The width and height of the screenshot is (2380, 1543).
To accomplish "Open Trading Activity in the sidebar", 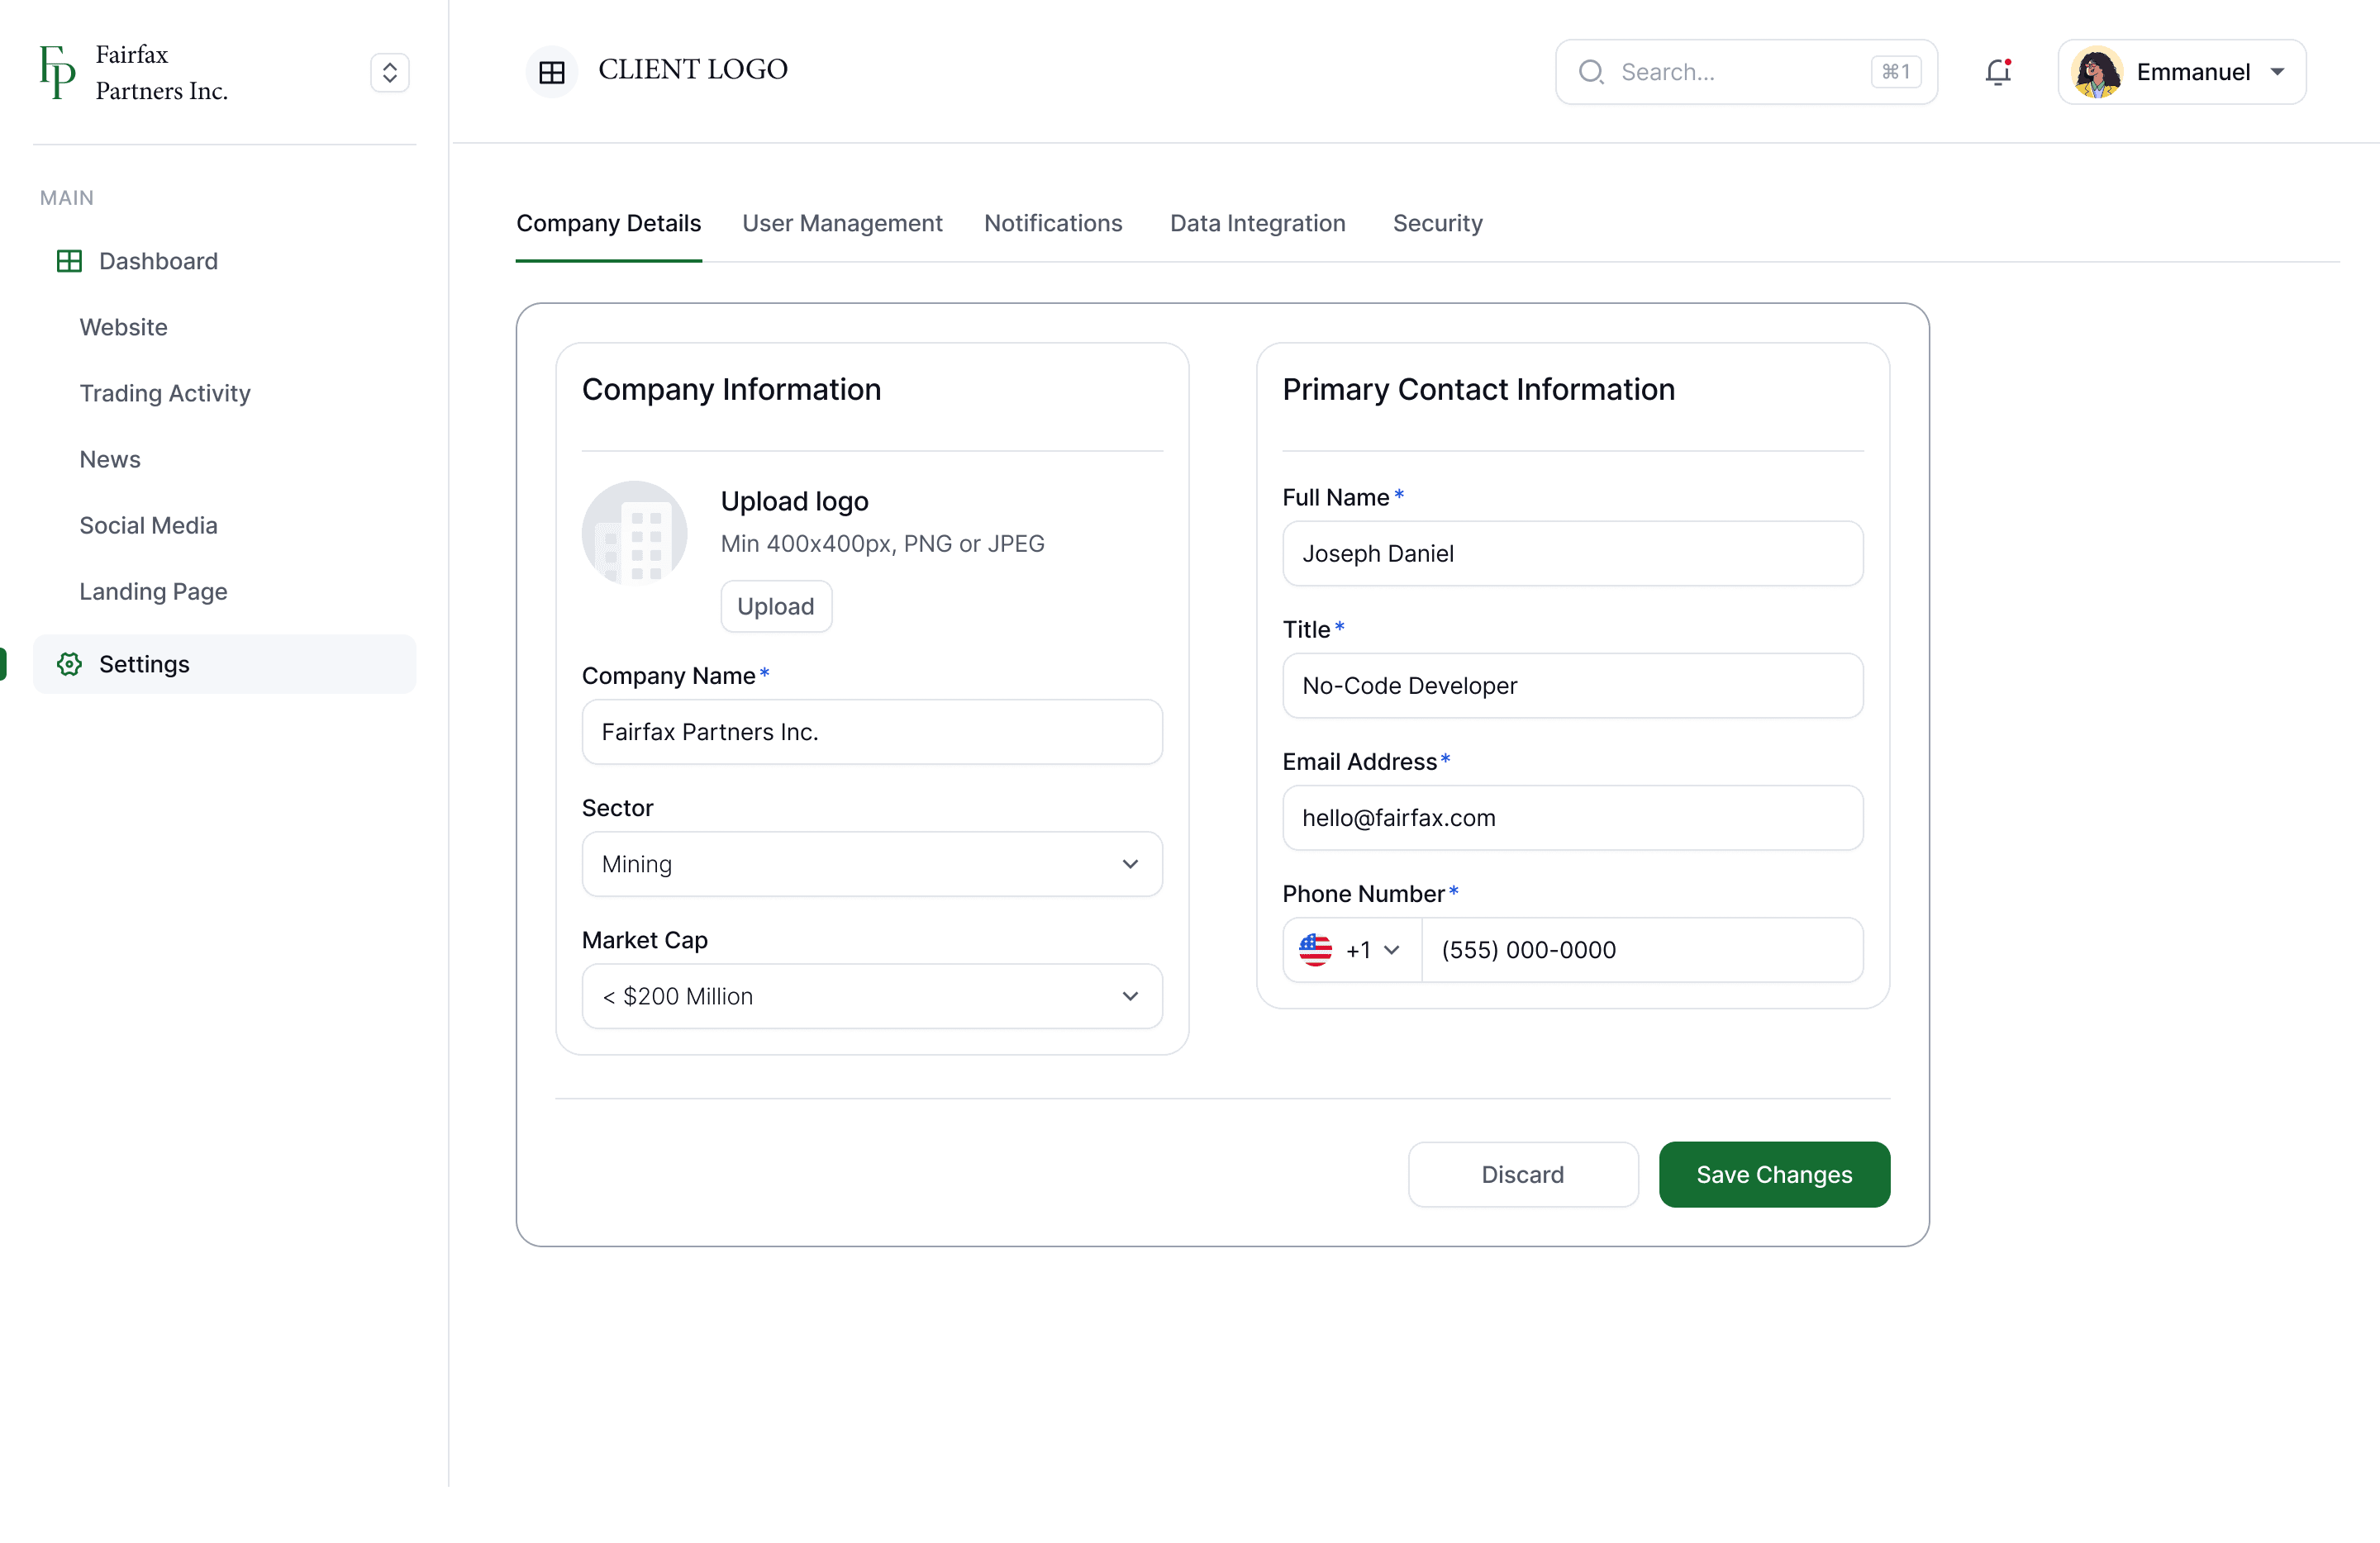I will [165, 392].
